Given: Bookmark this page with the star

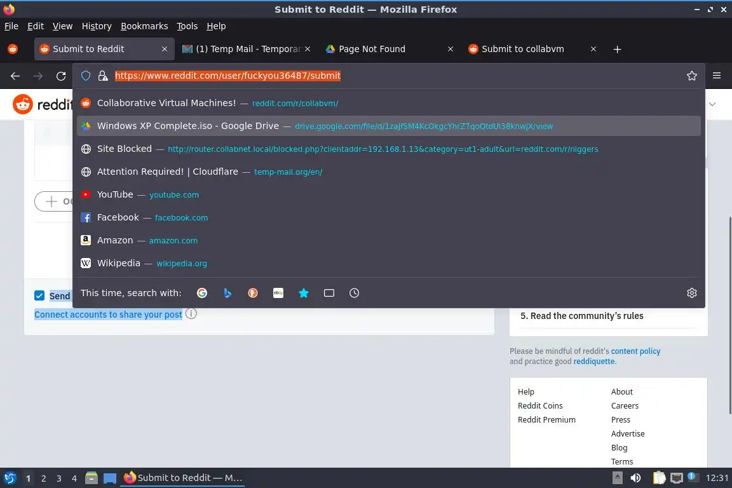Looking at the screenshot, I should [692, 76].
